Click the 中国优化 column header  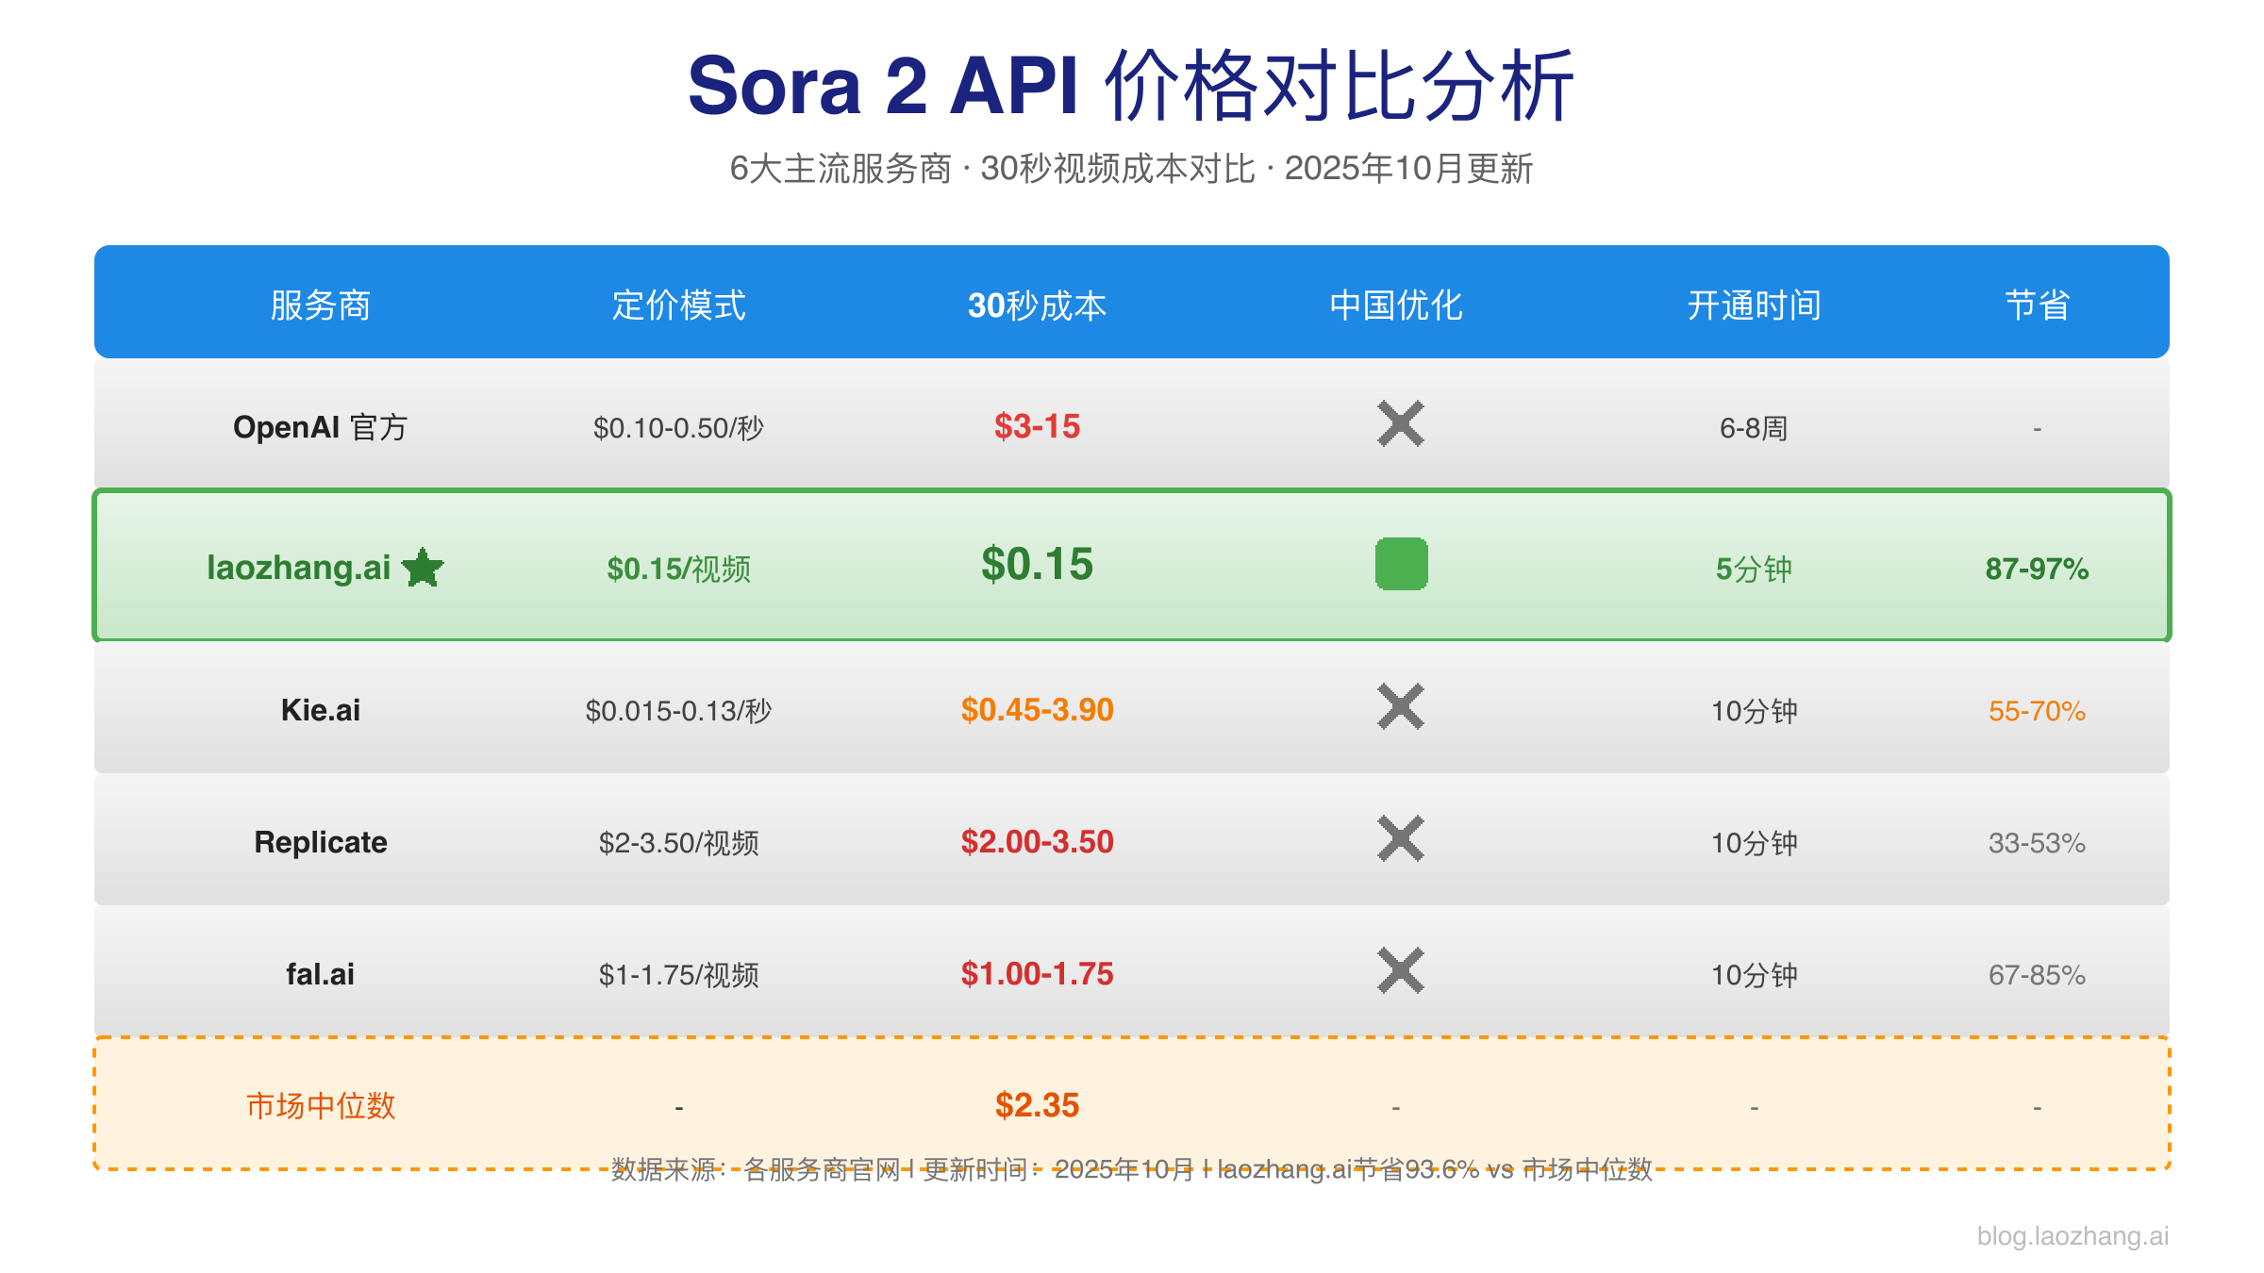click(1395, 305)
